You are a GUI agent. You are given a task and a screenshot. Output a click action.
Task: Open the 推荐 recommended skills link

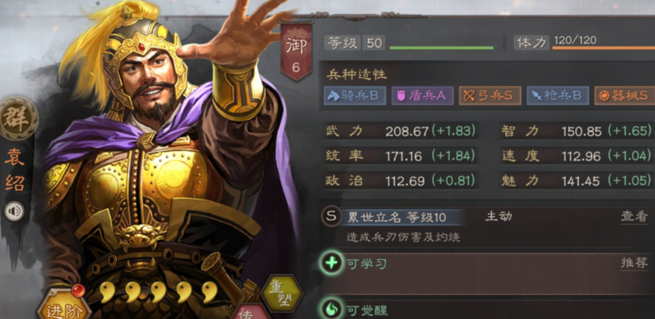click(x=634, y=263)
